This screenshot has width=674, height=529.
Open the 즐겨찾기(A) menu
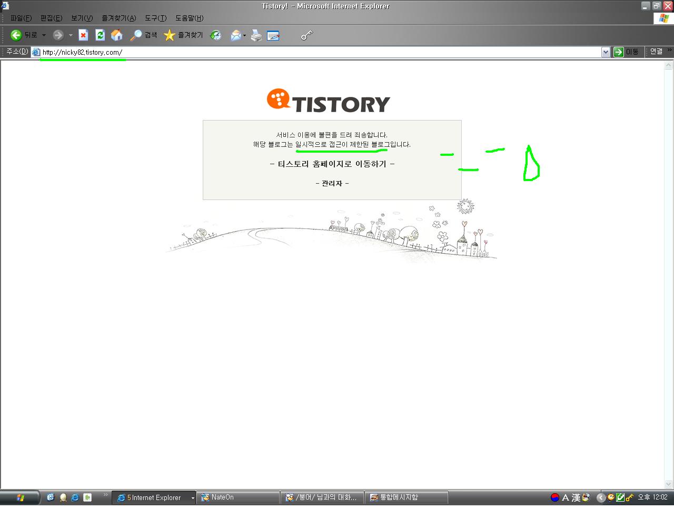click(118, 18)
